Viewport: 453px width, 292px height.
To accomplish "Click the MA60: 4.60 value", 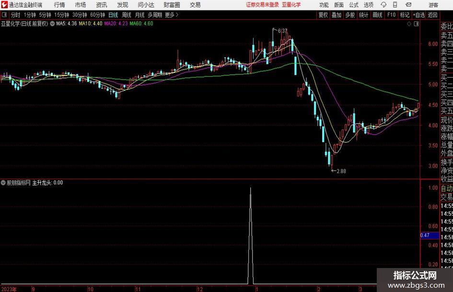I will [141, 23].
